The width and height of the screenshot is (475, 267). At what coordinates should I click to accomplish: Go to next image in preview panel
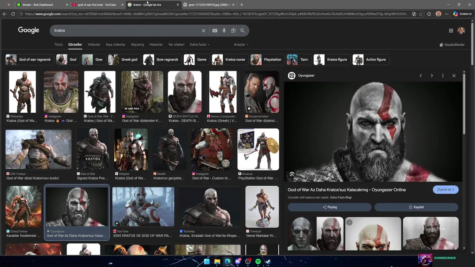coord(432,76)
